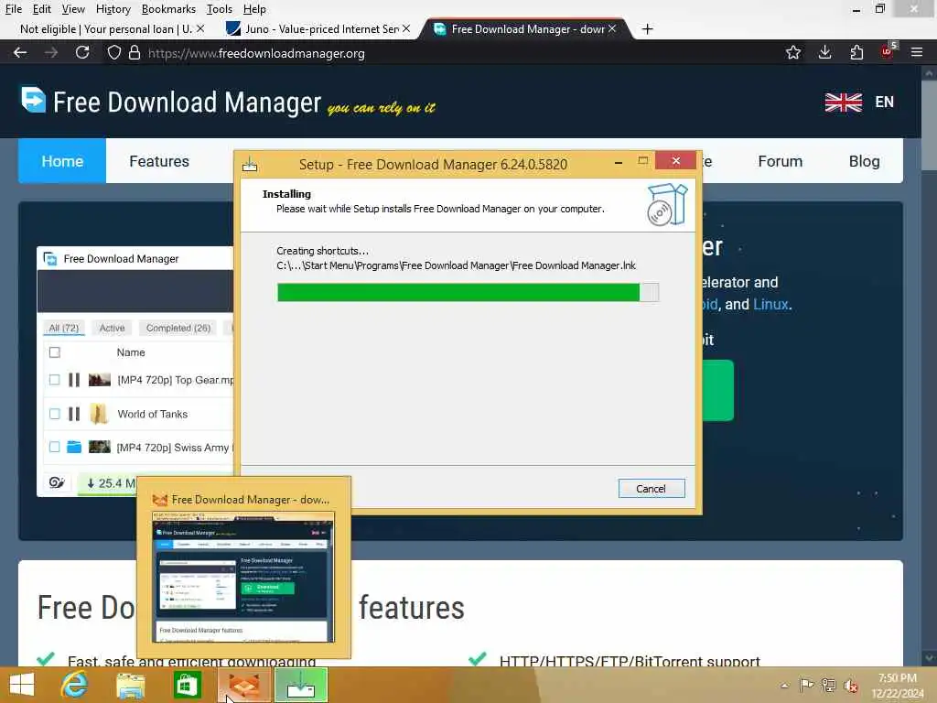Click the UK flag language icon
This screenshot has height=703, width=937.
(843, 103)
